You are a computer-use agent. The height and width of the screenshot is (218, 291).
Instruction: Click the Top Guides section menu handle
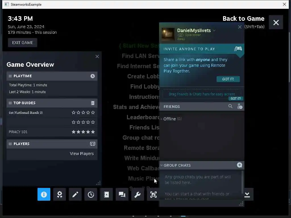10,103
